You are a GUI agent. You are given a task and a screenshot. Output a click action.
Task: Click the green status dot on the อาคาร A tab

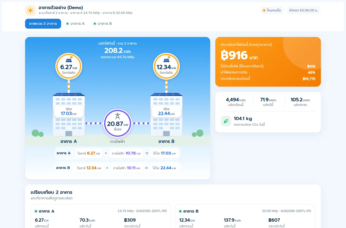[67, 24]
